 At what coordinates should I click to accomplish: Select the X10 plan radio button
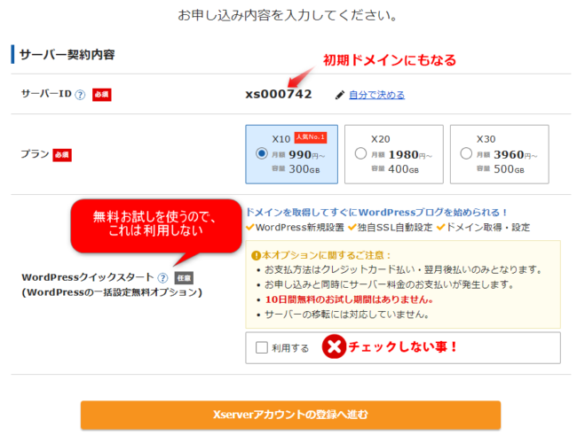tap(261, 153)
